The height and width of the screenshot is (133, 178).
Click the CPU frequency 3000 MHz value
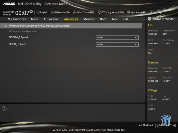pos(153,34)
